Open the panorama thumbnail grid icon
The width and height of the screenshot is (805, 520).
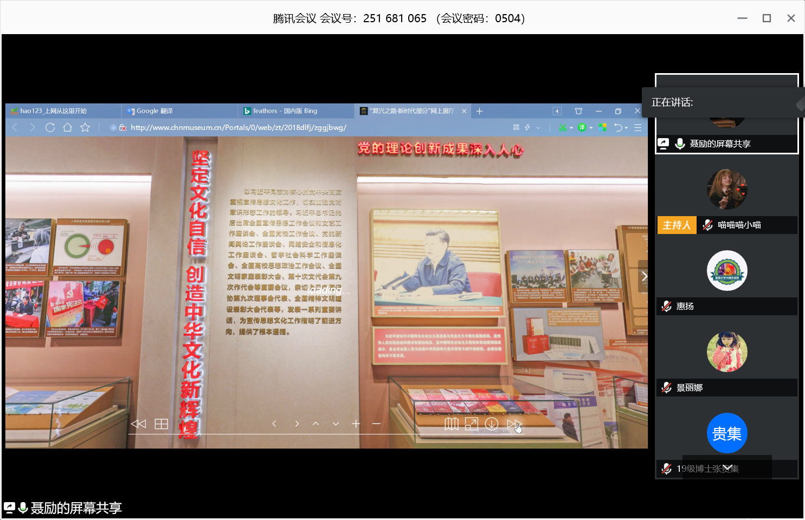click(161, 424)
